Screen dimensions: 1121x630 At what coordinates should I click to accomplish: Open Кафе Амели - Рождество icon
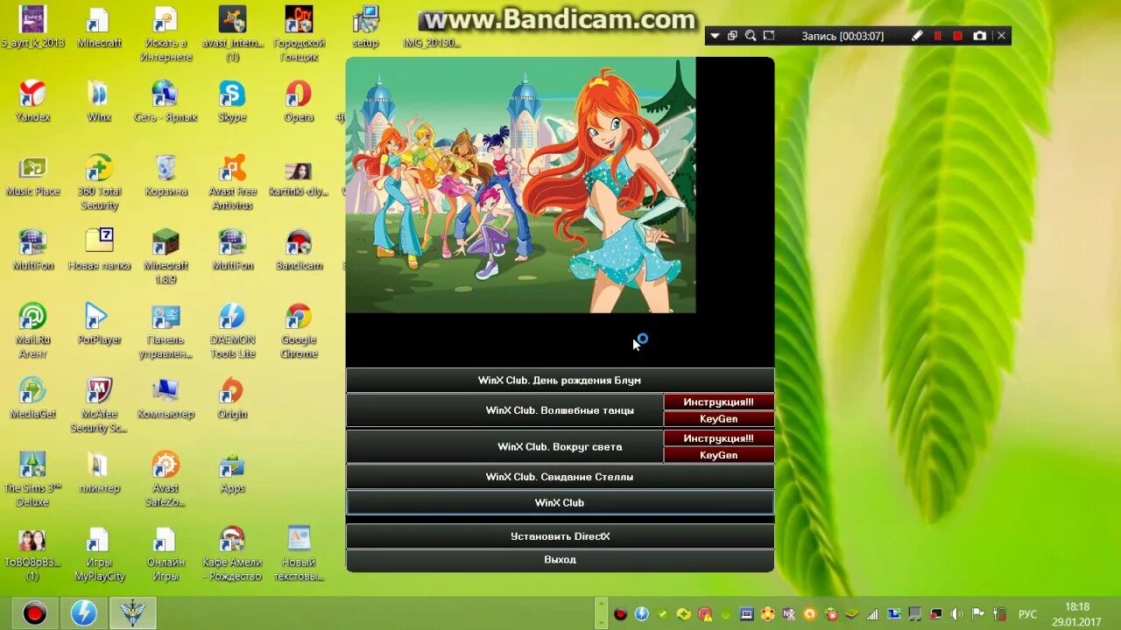(x=232, y=552)
